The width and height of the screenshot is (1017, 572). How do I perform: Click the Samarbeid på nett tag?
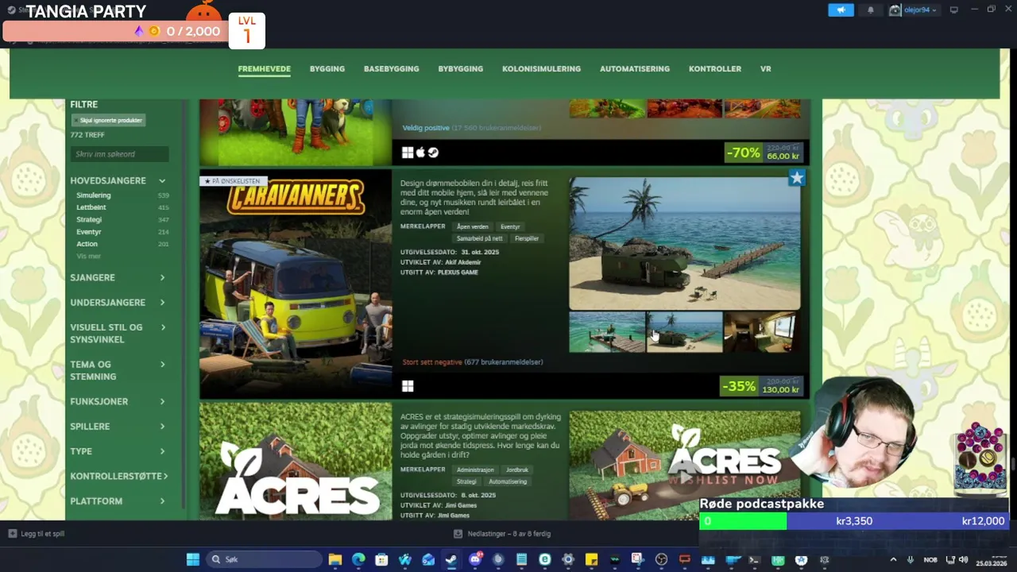pyautogui.click(x=479, y=238)
